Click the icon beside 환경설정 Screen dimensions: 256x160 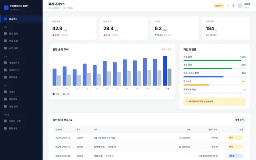pyautogui.click(x=5, y=128)
